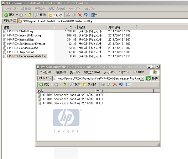Click the 戻る back button in the front window

tap(44, 84)
